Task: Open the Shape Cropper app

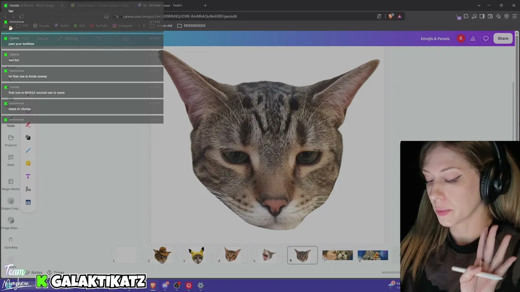Action: click(11, 204)
